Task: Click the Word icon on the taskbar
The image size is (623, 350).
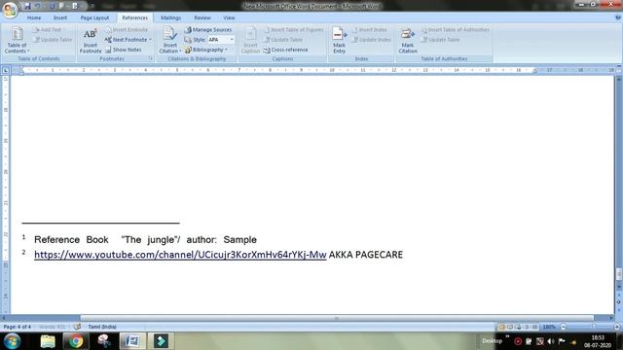Action: pos(132,341)
